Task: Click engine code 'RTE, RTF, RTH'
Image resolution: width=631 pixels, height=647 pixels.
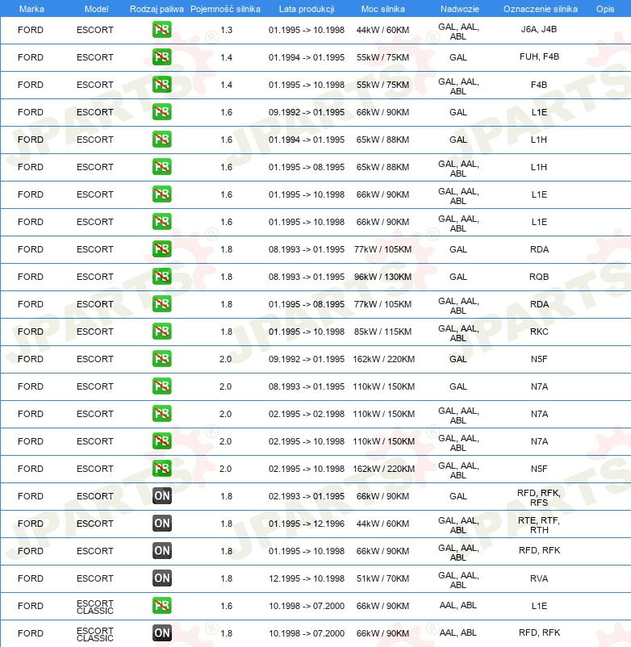Action: [x=539, y=525]
